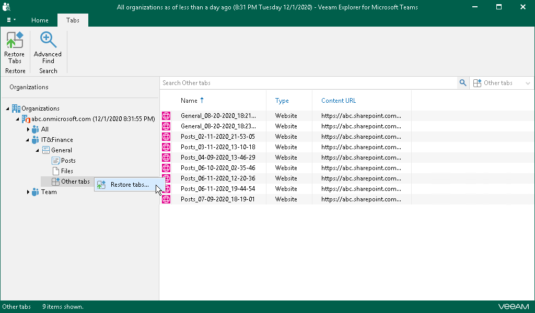This screenshot has width=535, height=313.
Task: Open Advanced Find from the ribbon
Action: click(48, 47)
